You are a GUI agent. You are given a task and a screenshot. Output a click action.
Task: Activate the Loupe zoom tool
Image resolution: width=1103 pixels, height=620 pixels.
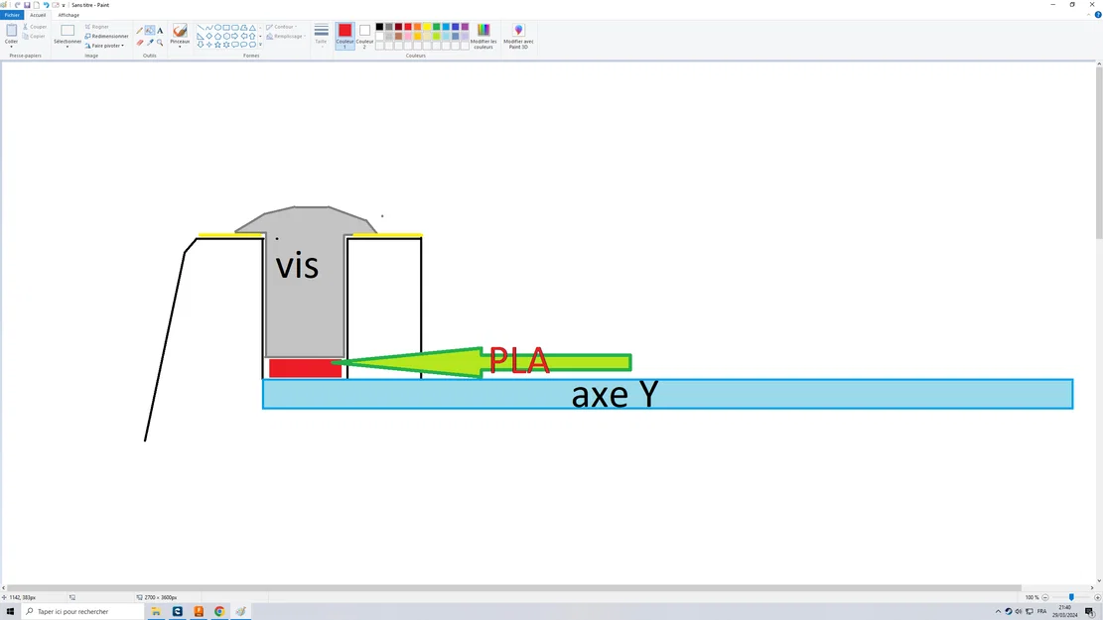[160, 43]
